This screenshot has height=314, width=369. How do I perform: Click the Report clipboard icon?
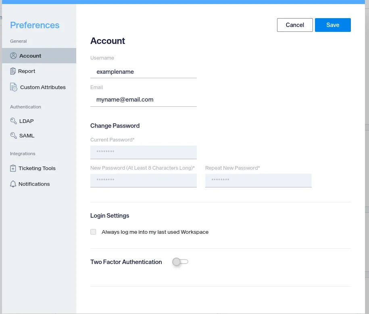click(13, 71)
